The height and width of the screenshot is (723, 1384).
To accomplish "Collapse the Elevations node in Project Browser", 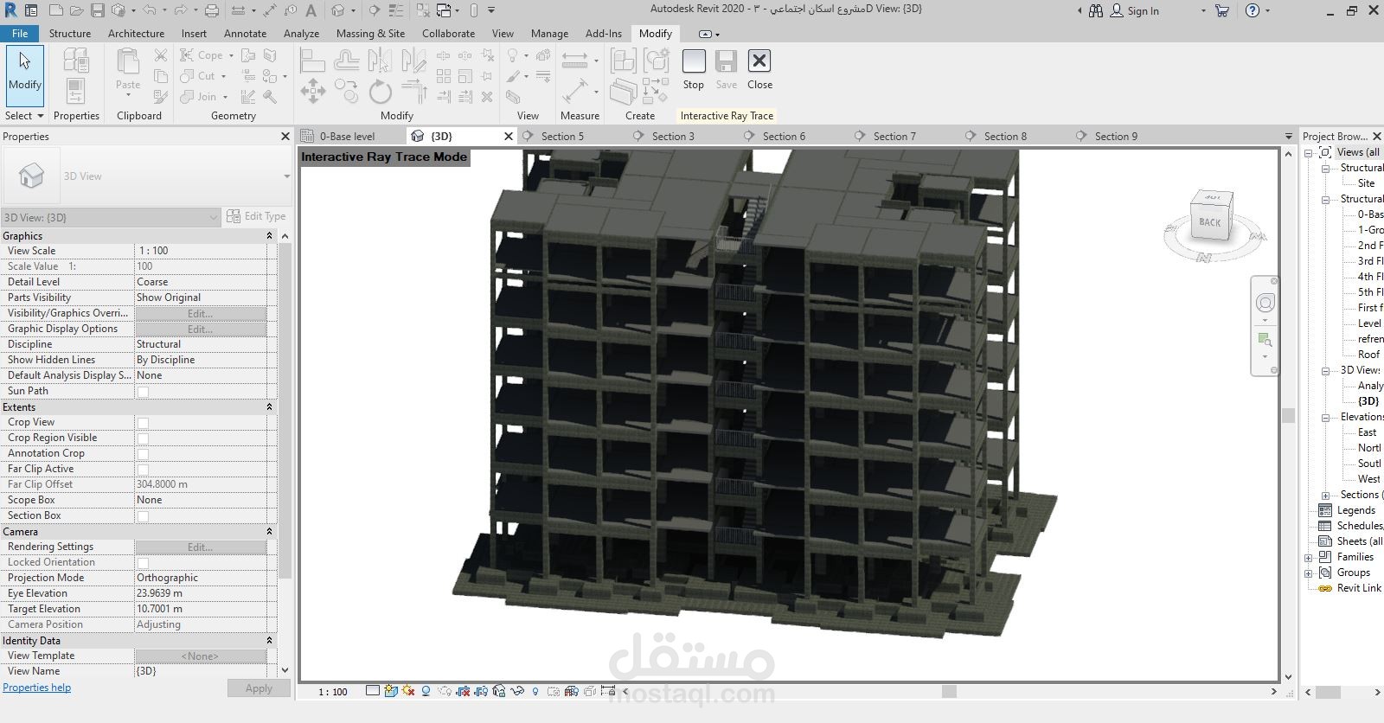I will pyautogui.click(x=1325, y=418).
